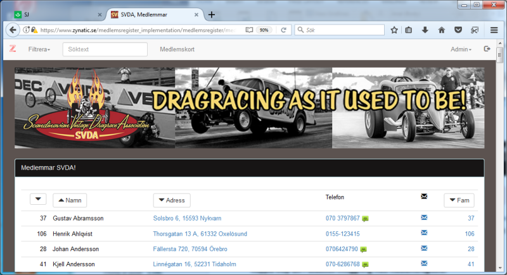Open Pocket shield icon

coord(458,30)
